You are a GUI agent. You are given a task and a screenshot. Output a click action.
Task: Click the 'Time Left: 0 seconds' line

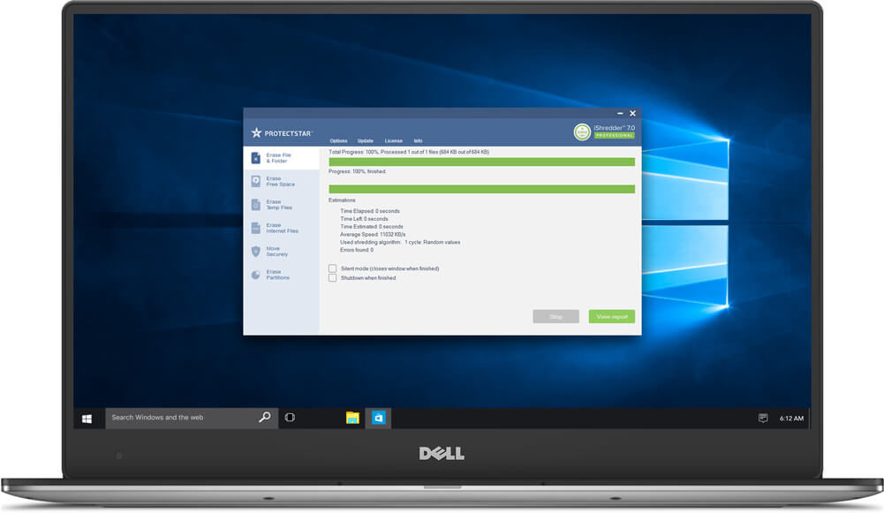point(364,219)
